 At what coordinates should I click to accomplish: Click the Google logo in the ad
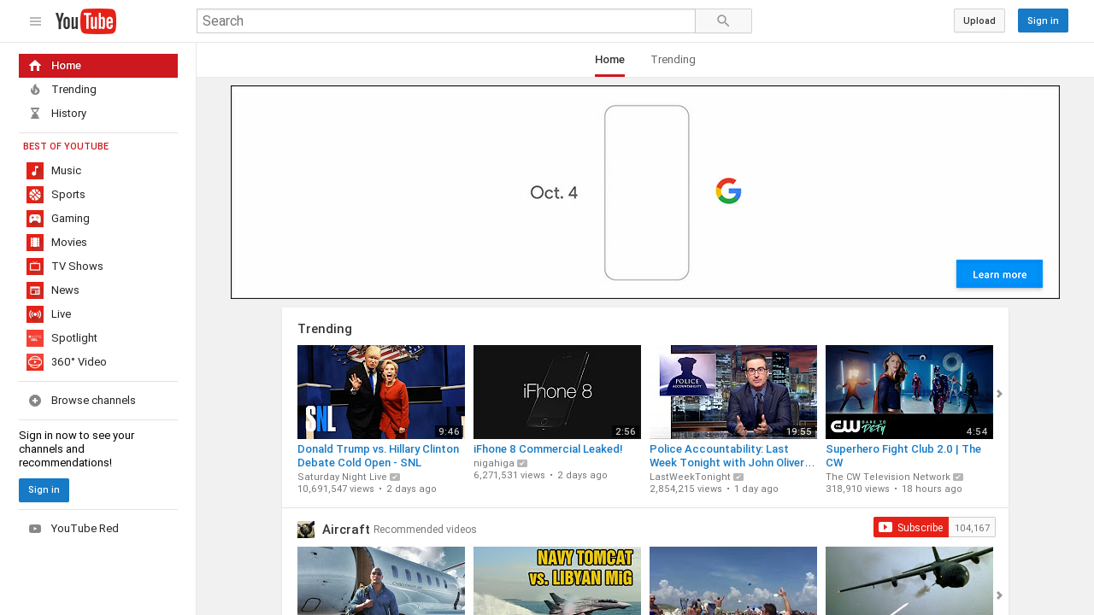[728, 191]
